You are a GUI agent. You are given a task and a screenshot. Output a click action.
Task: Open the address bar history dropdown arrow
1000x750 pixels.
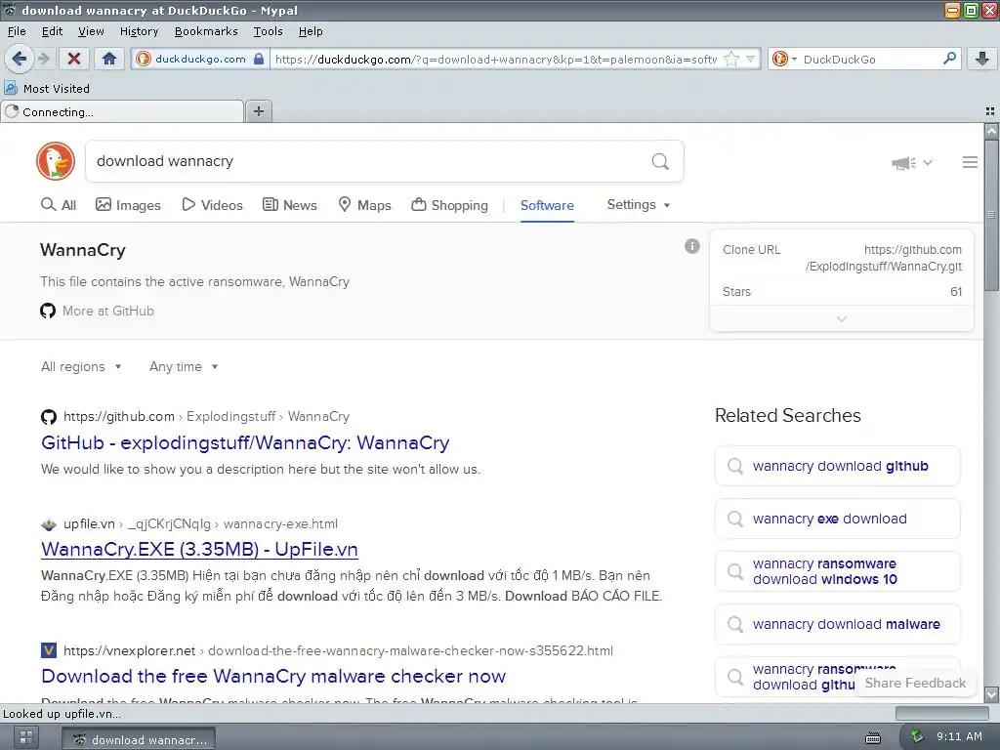751,60
